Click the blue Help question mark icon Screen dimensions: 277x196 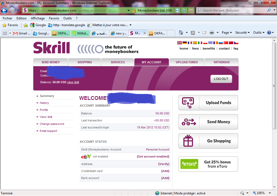tap(269, 33)
